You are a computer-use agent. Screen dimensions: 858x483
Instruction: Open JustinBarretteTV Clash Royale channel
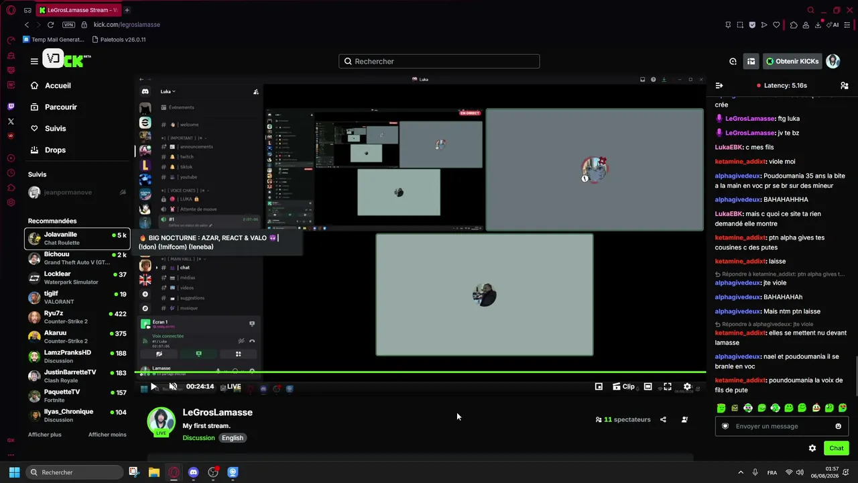coord(77,376)
